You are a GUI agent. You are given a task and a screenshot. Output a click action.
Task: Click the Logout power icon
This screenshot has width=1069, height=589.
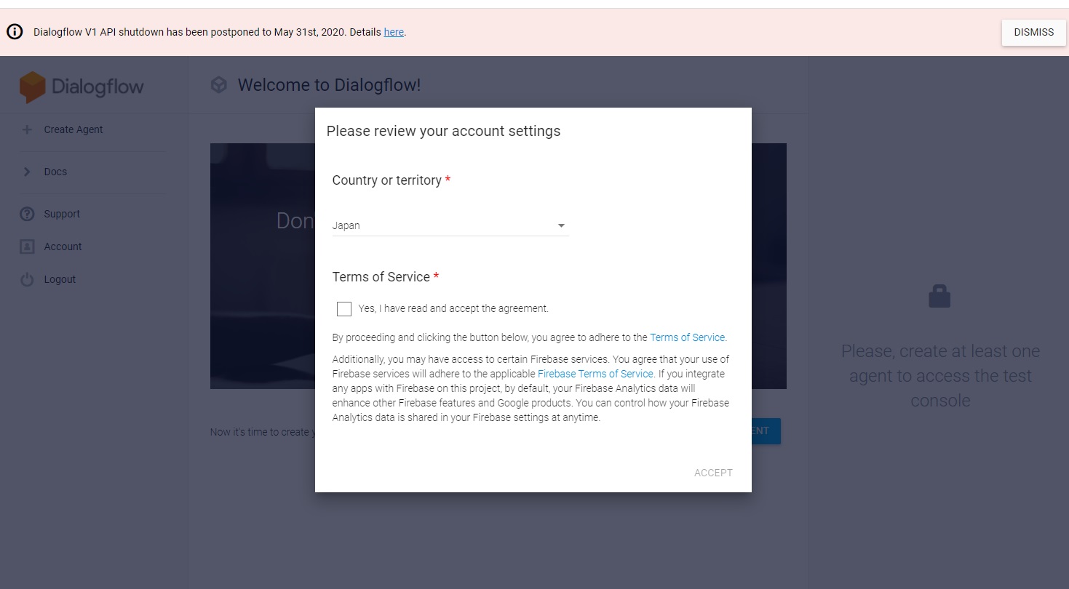(27, 279)
